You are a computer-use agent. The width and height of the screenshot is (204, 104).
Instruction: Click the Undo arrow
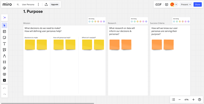[x=4, y=88]
